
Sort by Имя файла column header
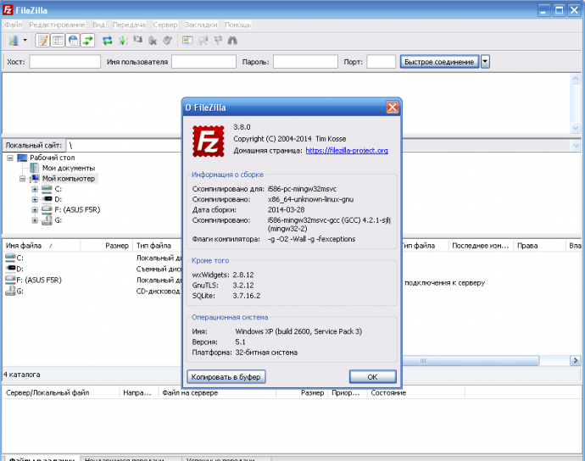pos(42,246)
